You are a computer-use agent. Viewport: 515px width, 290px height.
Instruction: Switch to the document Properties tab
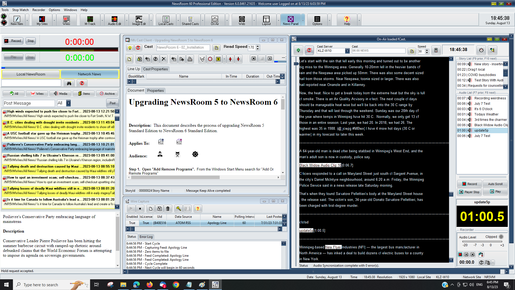[155, 90]
